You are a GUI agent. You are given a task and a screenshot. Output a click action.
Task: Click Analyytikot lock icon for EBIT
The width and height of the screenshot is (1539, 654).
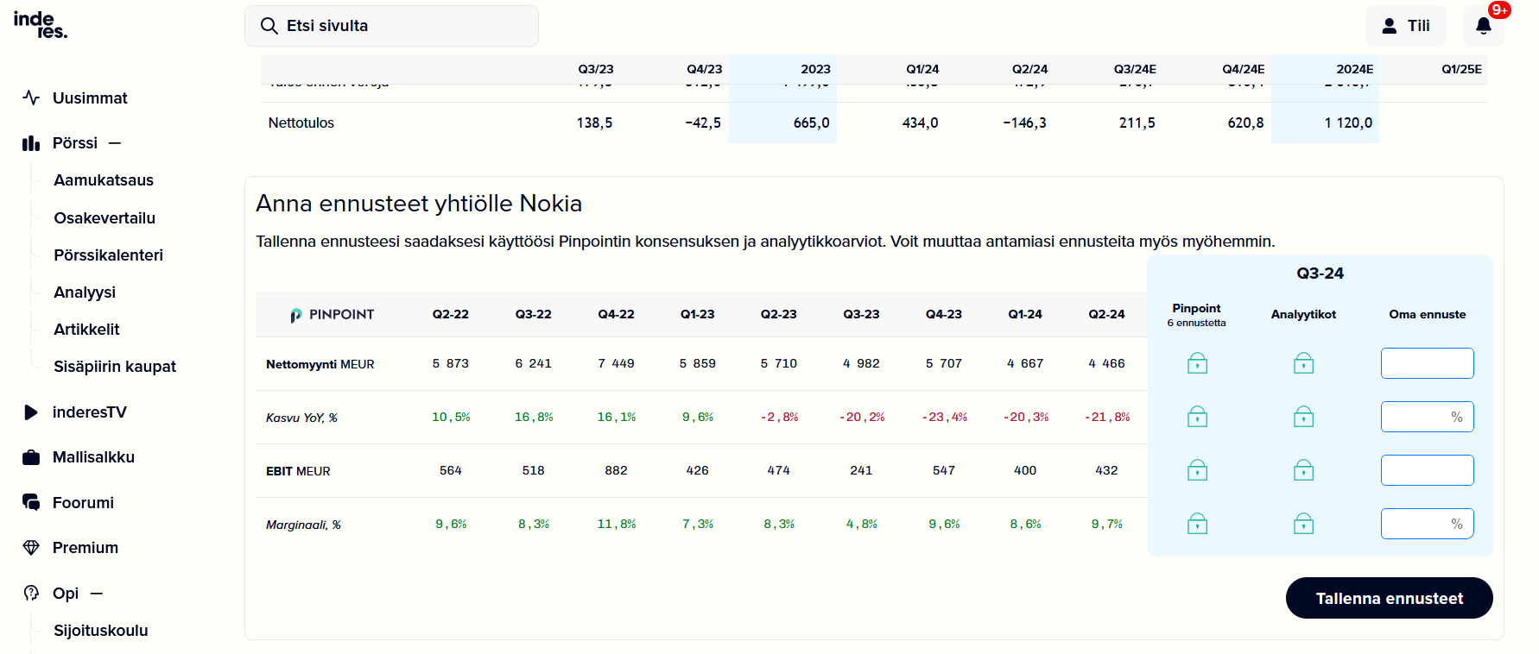(1303, 470)
